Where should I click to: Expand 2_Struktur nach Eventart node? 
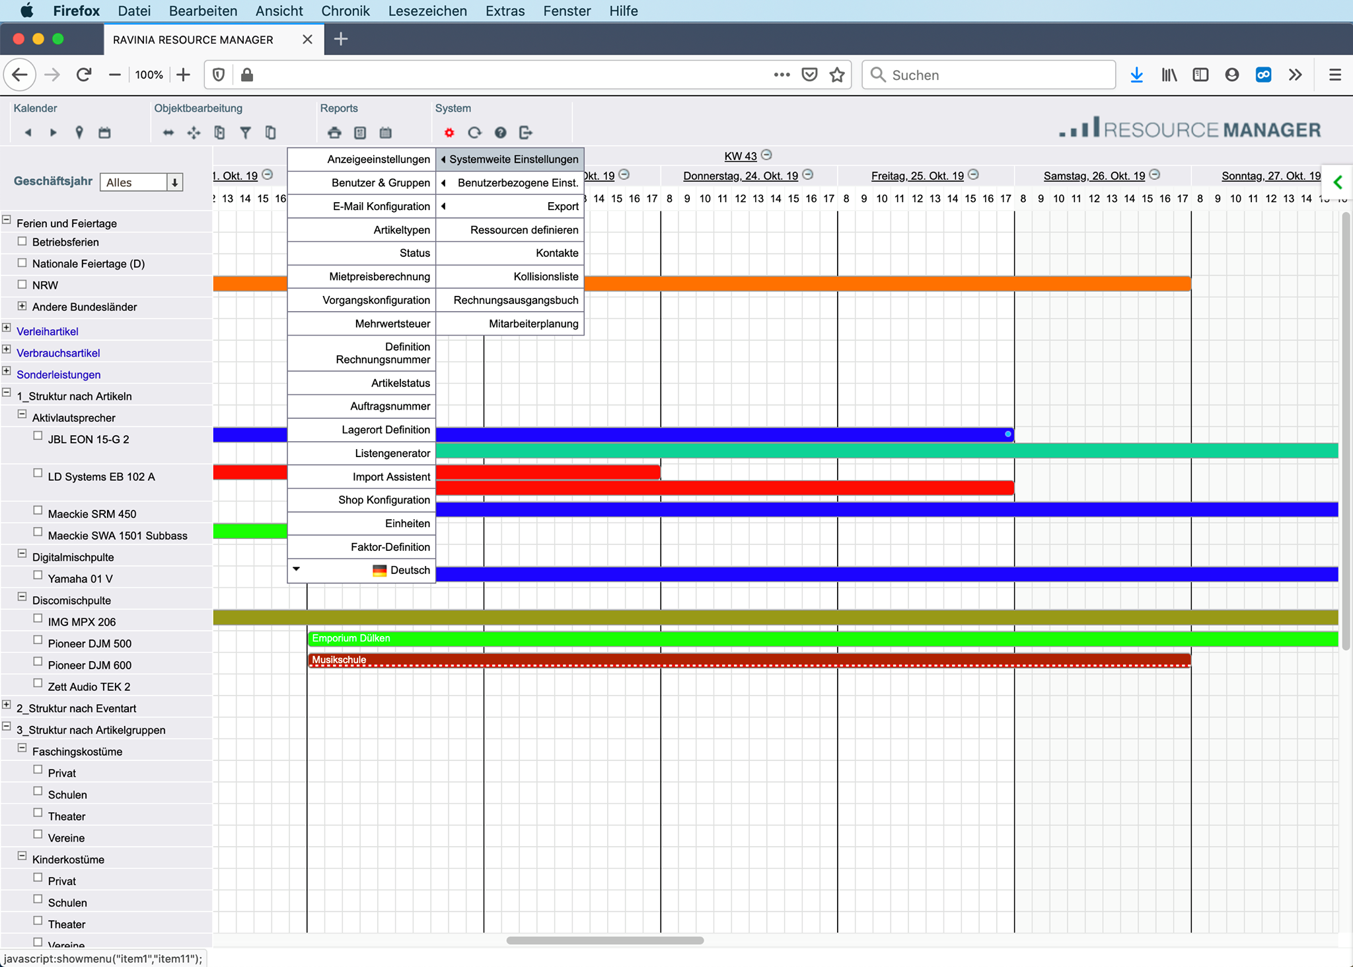point(7,705)
